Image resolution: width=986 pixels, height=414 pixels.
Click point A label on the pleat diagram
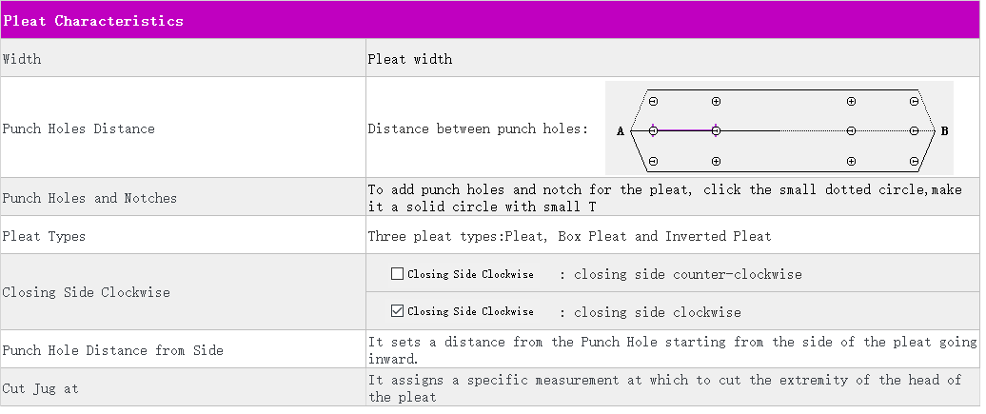[620, 131]
